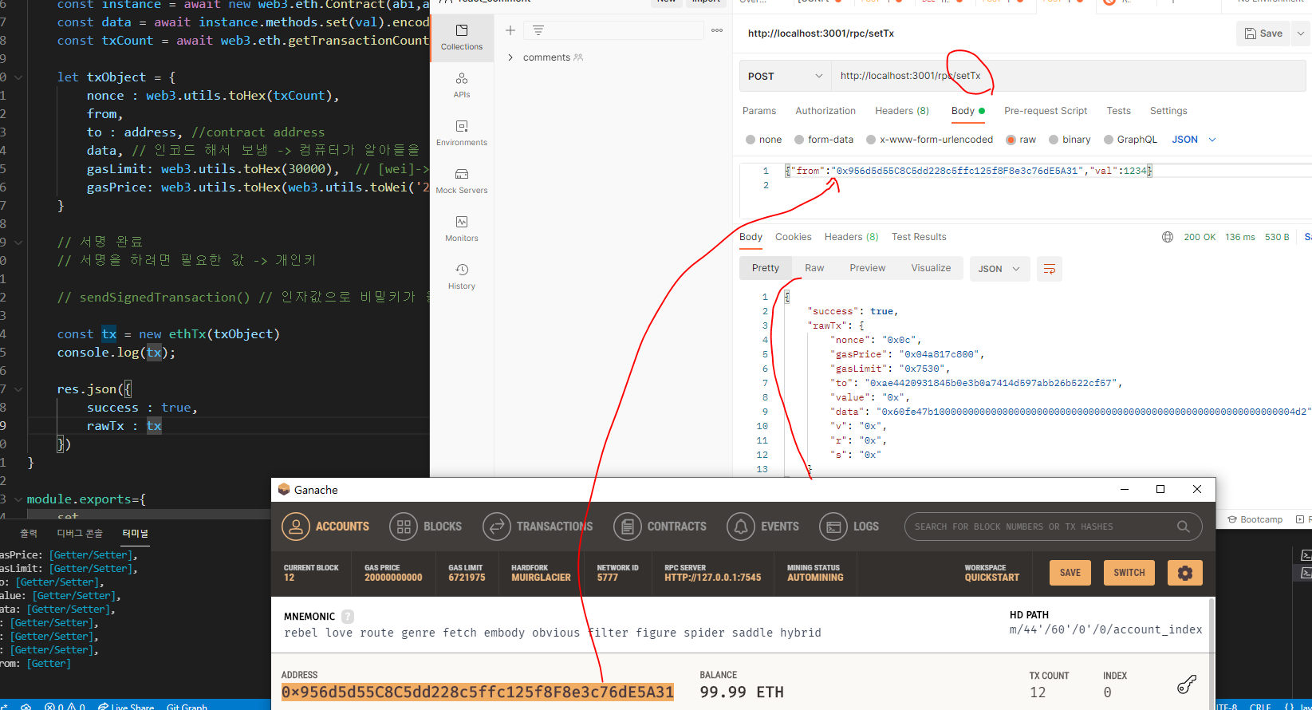The width and height of the screenshot is (1312, 710).
Task: Collapse the module.exports code block
Action: click(18, 499)
